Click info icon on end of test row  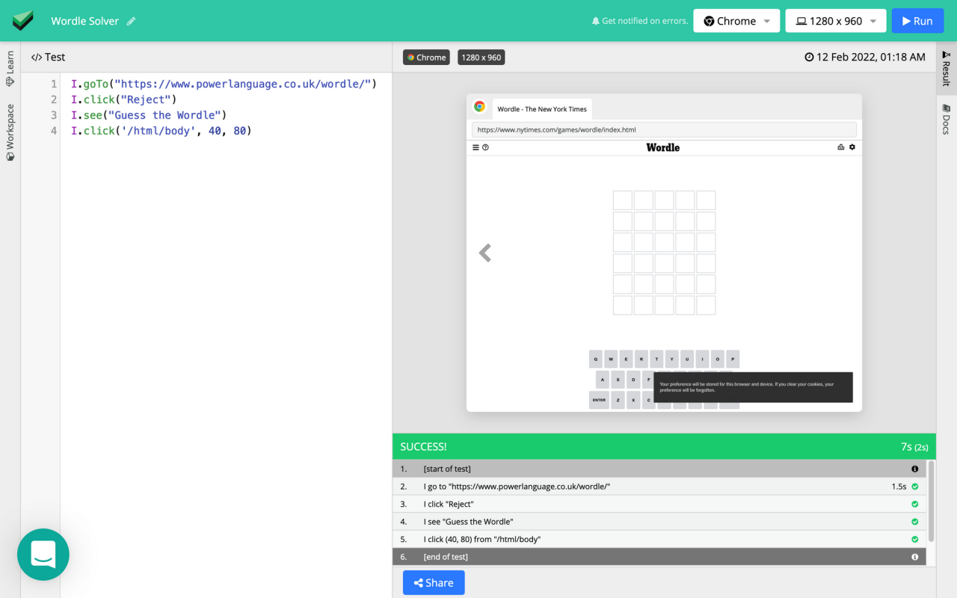pyautogui.click(x=914, y=557)
